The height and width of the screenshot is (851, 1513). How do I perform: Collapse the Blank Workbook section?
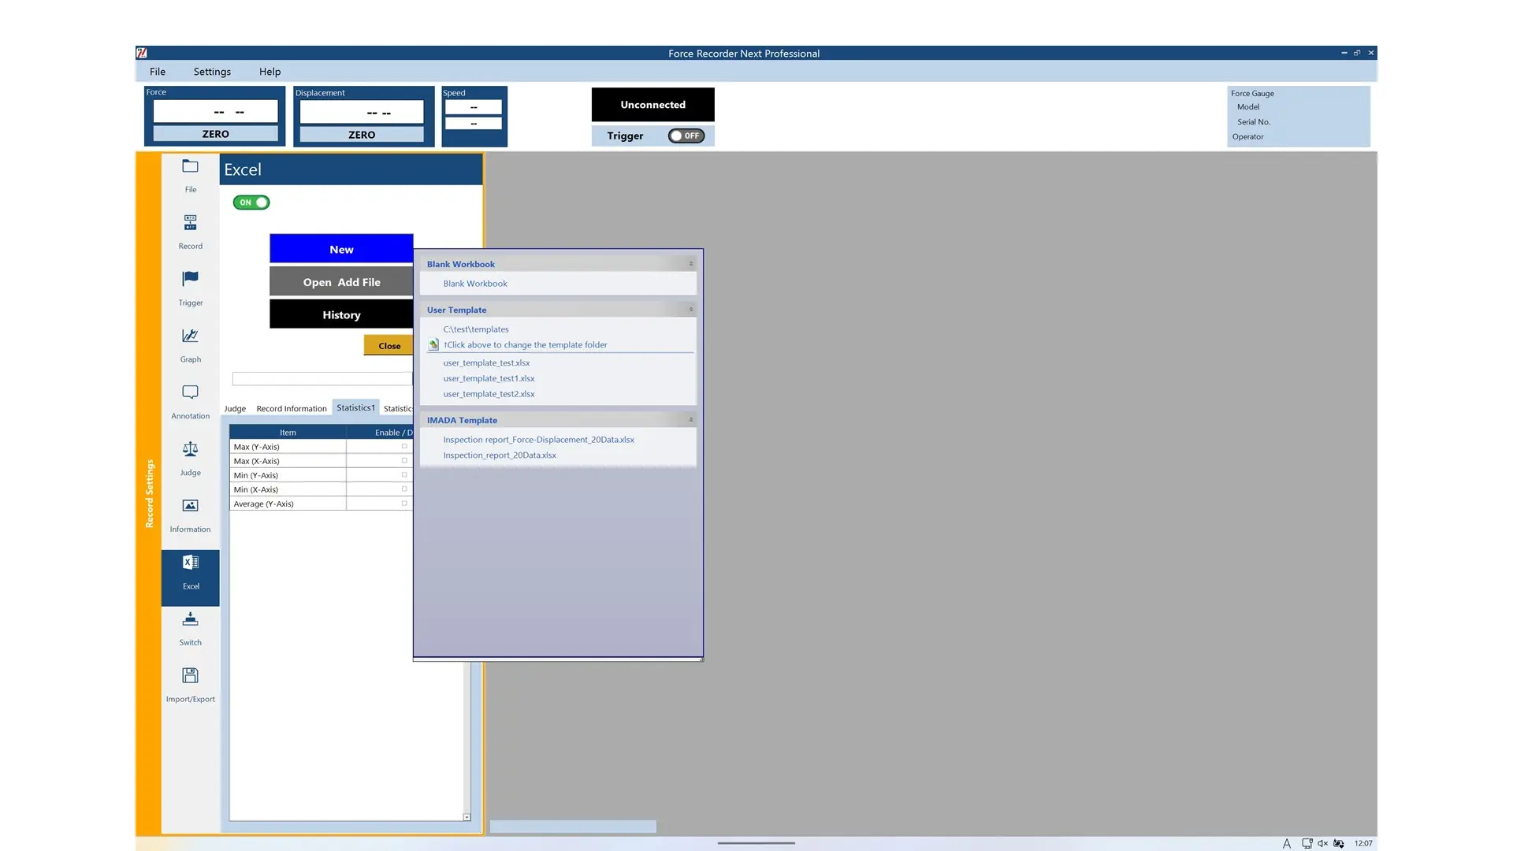691,264
